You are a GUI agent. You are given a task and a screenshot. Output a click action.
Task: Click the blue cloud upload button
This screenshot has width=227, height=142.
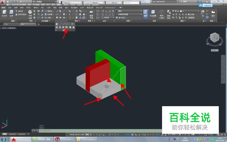pos(205,5)
